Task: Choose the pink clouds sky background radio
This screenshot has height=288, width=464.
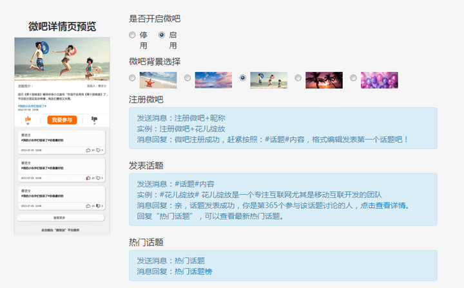Action: pos(188,78)
